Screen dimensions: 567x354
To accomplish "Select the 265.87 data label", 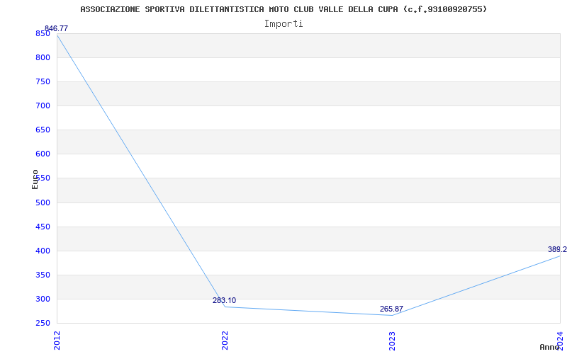I will [x=391, y=309].
